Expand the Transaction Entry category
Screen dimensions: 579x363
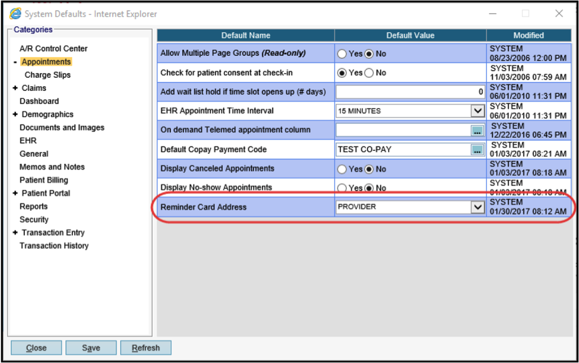[x=15, y=232]
